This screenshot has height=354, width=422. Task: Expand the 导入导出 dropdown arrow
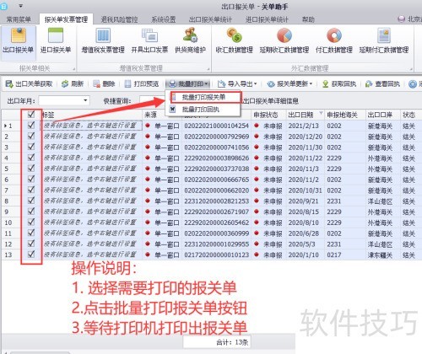coord(256,83)
